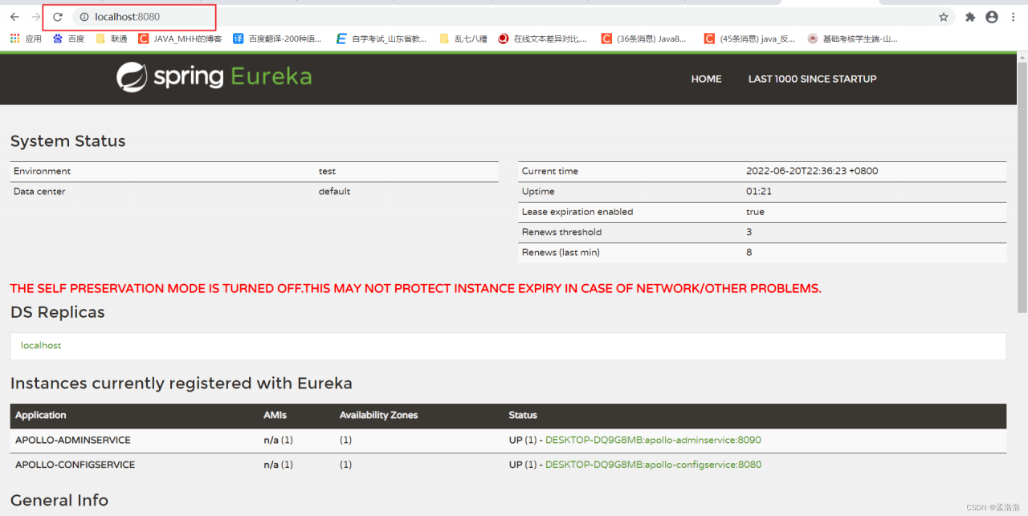Screen dimensions: 1028x516
Task: Click the General Info heading
Action: (x=59, y=500)
